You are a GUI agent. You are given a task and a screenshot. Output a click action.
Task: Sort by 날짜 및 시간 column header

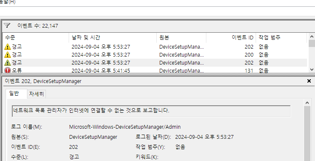point(113,37)
